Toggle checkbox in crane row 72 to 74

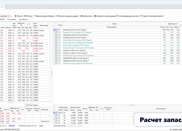(x=56, y=120)
